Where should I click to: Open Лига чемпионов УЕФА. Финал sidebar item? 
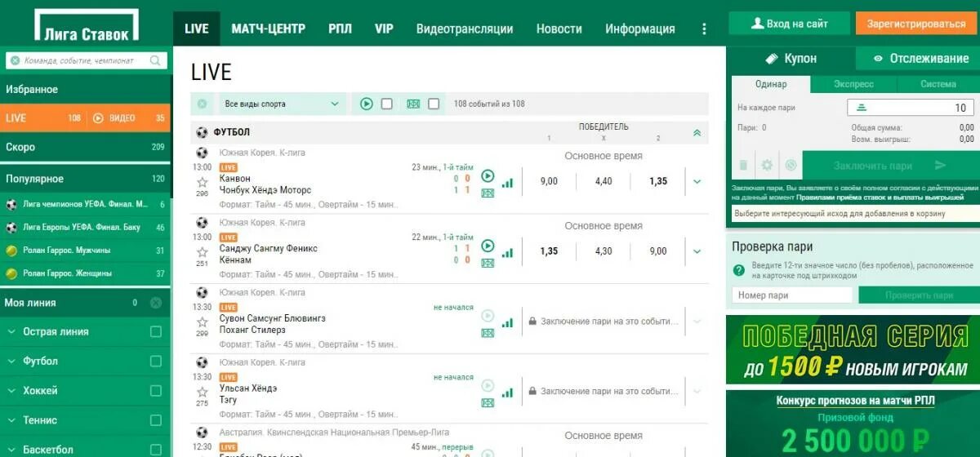click(85, 205)
